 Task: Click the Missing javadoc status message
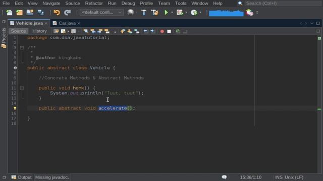point(52,177)
